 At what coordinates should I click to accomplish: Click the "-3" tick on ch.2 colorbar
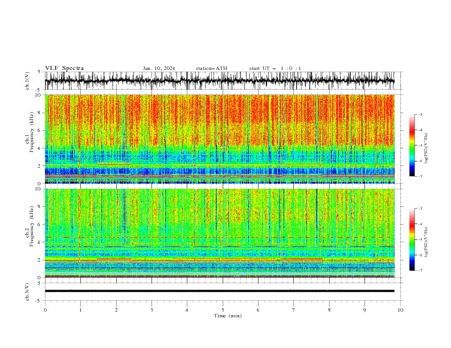[x=420, y=209]
